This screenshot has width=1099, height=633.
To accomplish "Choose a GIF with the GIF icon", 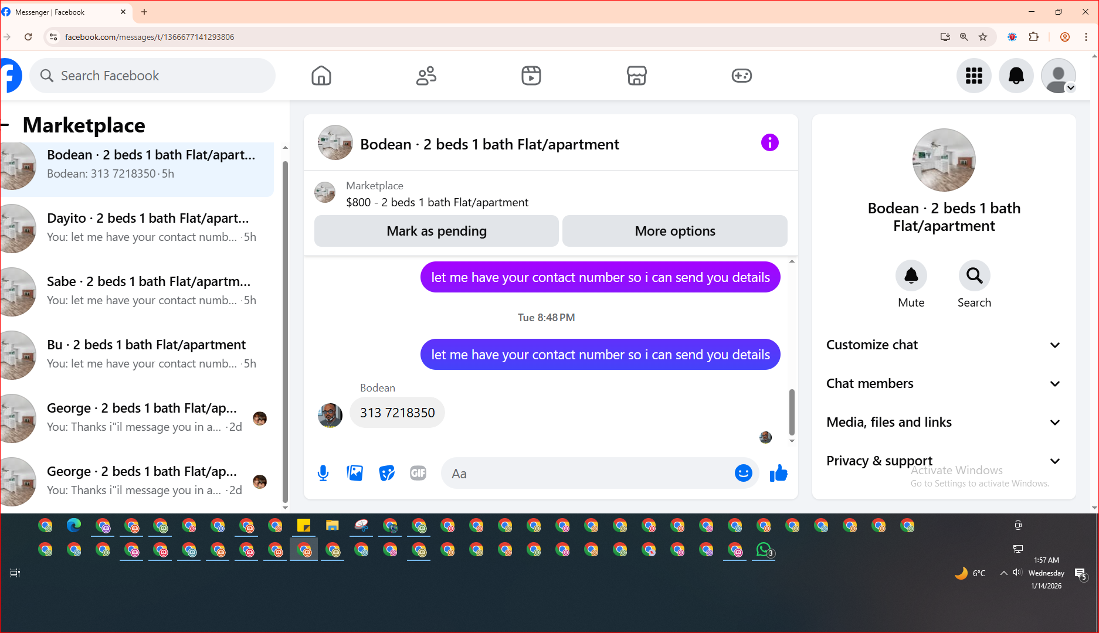I will [418, 473].
